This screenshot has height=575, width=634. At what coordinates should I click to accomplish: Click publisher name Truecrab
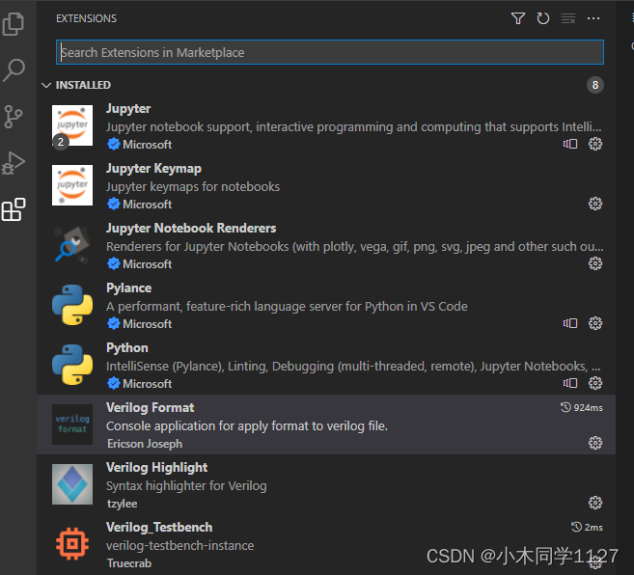[x=129, y=563]
